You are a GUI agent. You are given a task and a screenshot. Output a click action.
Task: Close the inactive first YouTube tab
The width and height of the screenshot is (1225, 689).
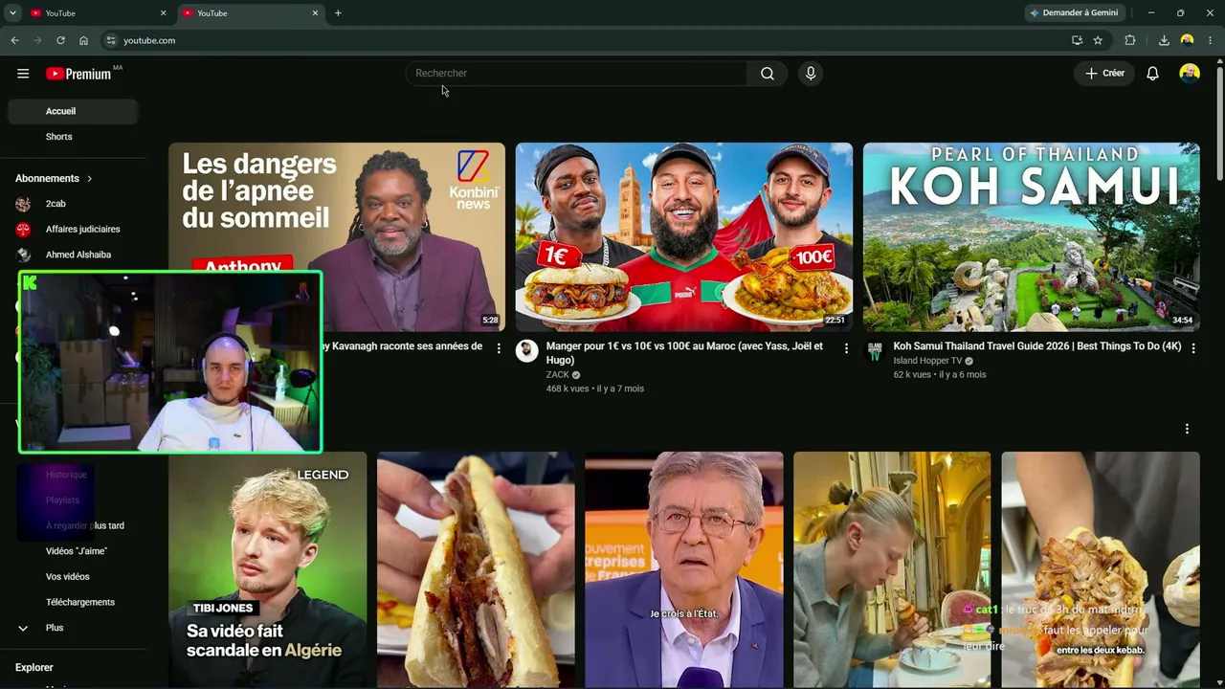[163, 13]
